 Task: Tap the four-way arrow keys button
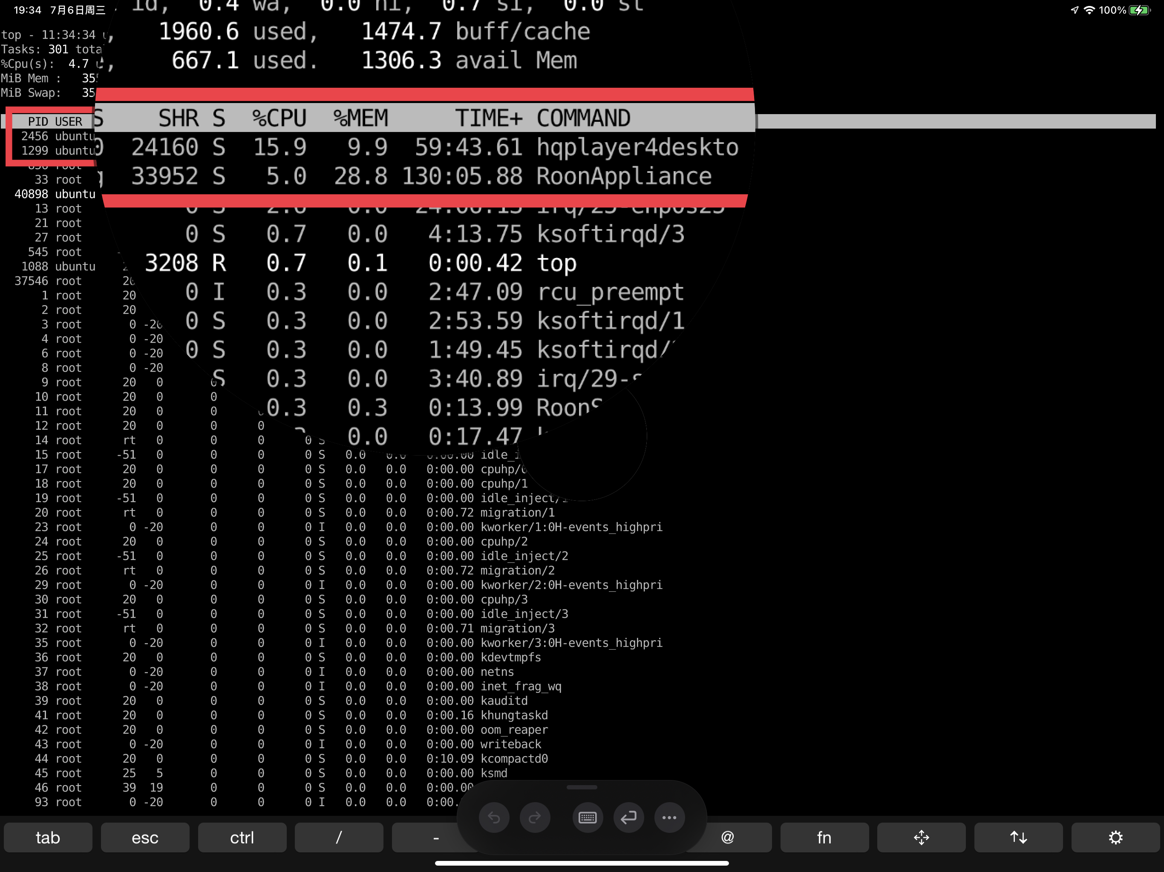[921, 837]
